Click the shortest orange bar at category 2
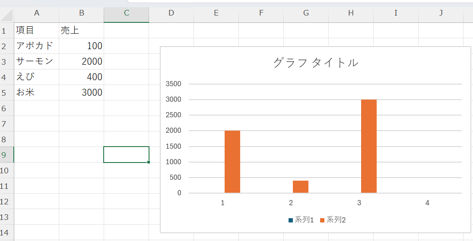This screenshot has height=241, width=473. 301,187
